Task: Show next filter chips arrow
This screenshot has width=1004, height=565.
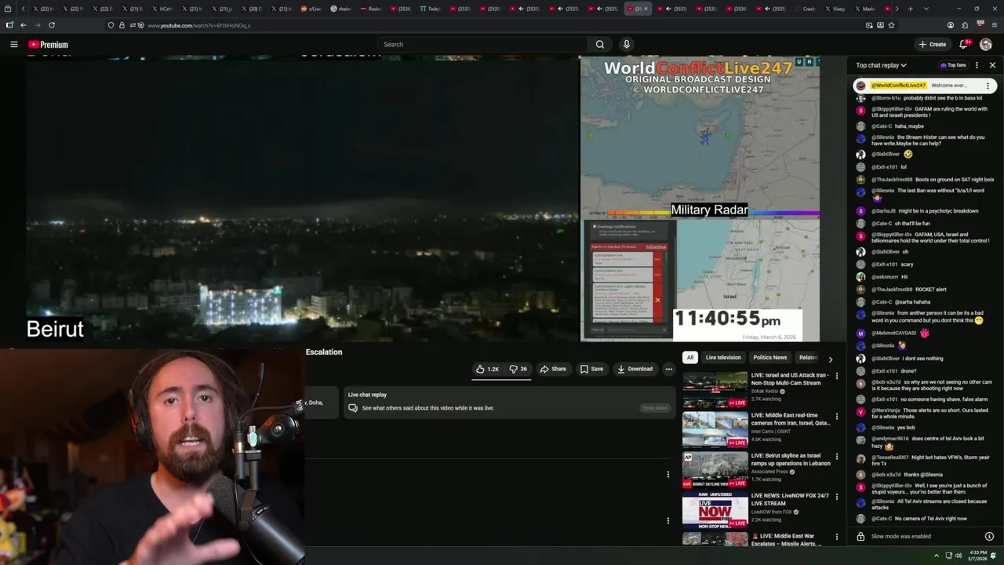Action: click(x=831, y=359)
